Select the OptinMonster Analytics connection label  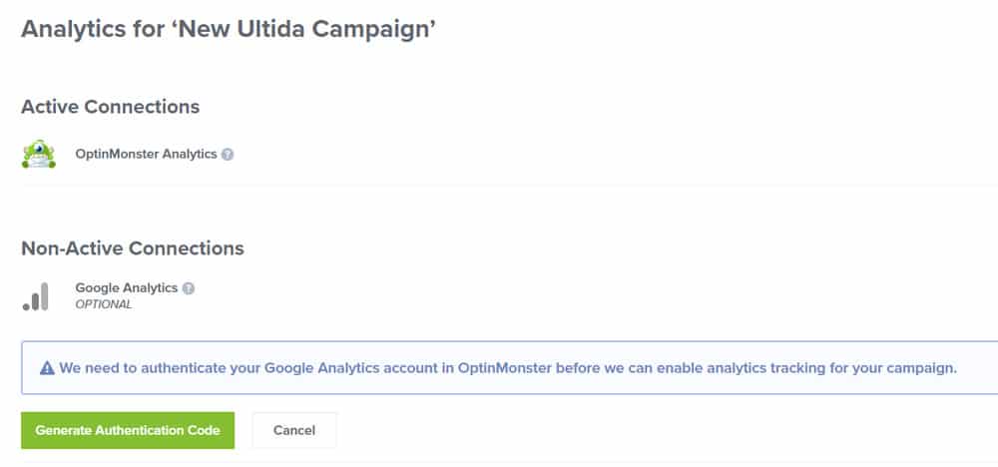click(x=147, y=154)
